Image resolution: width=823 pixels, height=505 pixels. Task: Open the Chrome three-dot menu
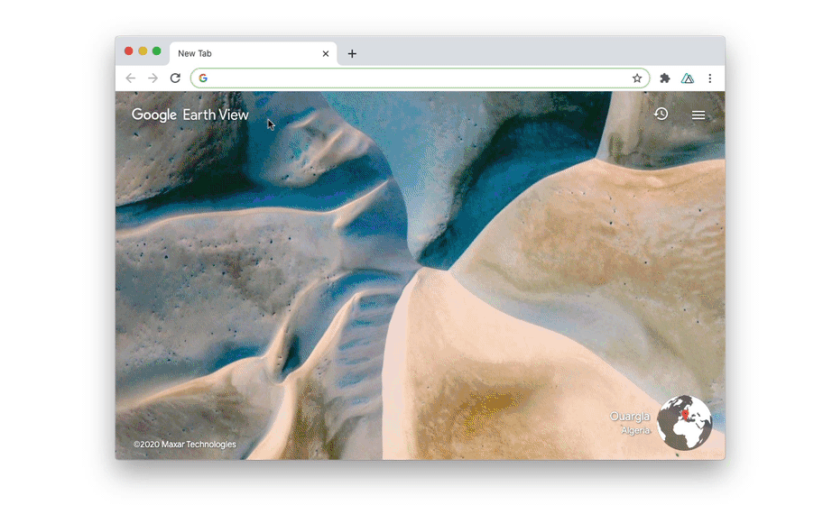coord(709,78)
